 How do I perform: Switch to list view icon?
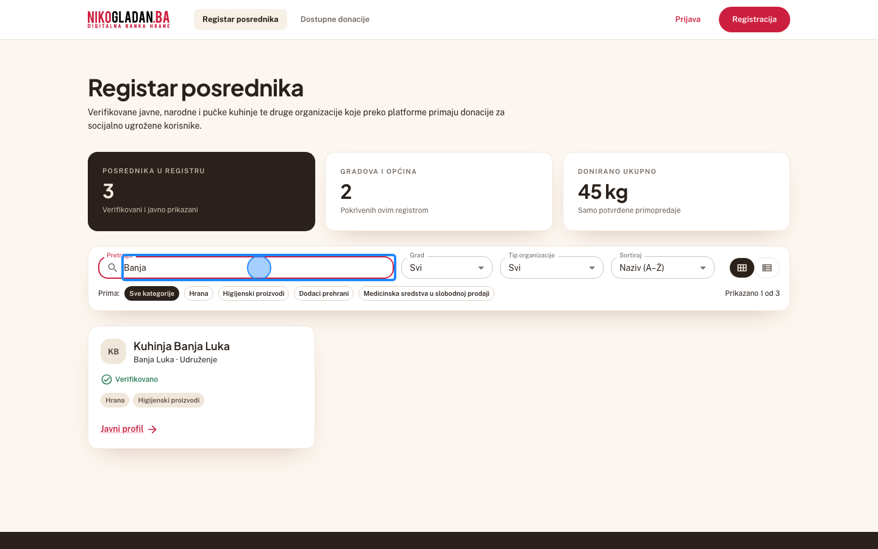[x=767, y=268]
